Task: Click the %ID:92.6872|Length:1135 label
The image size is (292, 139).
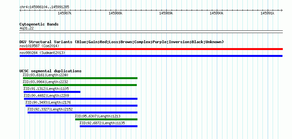Action: click(x=102, y=123)
